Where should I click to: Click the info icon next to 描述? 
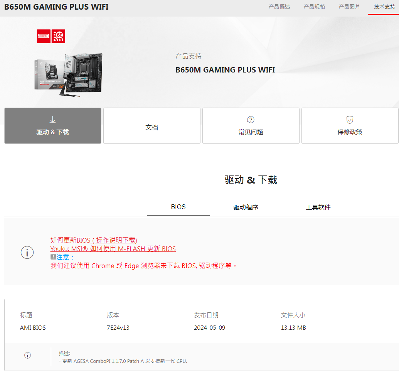click(27, 355)
